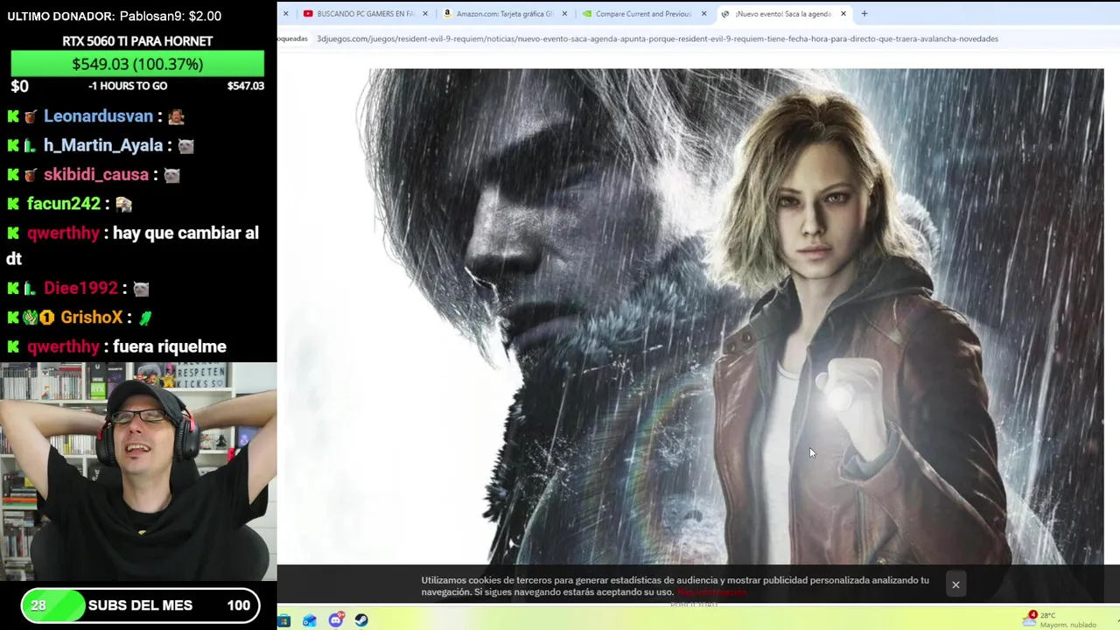The image size is (1120, 630).
Task: Click the streamer webcam feed
Action: click(138, 472)
